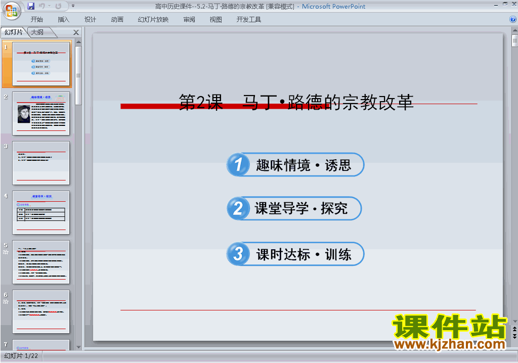Open the 插入 ribbon tab

pyautogui.click(x=63, y=20)
